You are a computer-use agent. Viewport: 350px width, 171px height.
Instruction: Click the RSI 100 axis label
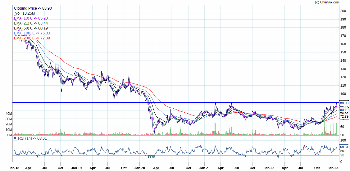(343, 141)
